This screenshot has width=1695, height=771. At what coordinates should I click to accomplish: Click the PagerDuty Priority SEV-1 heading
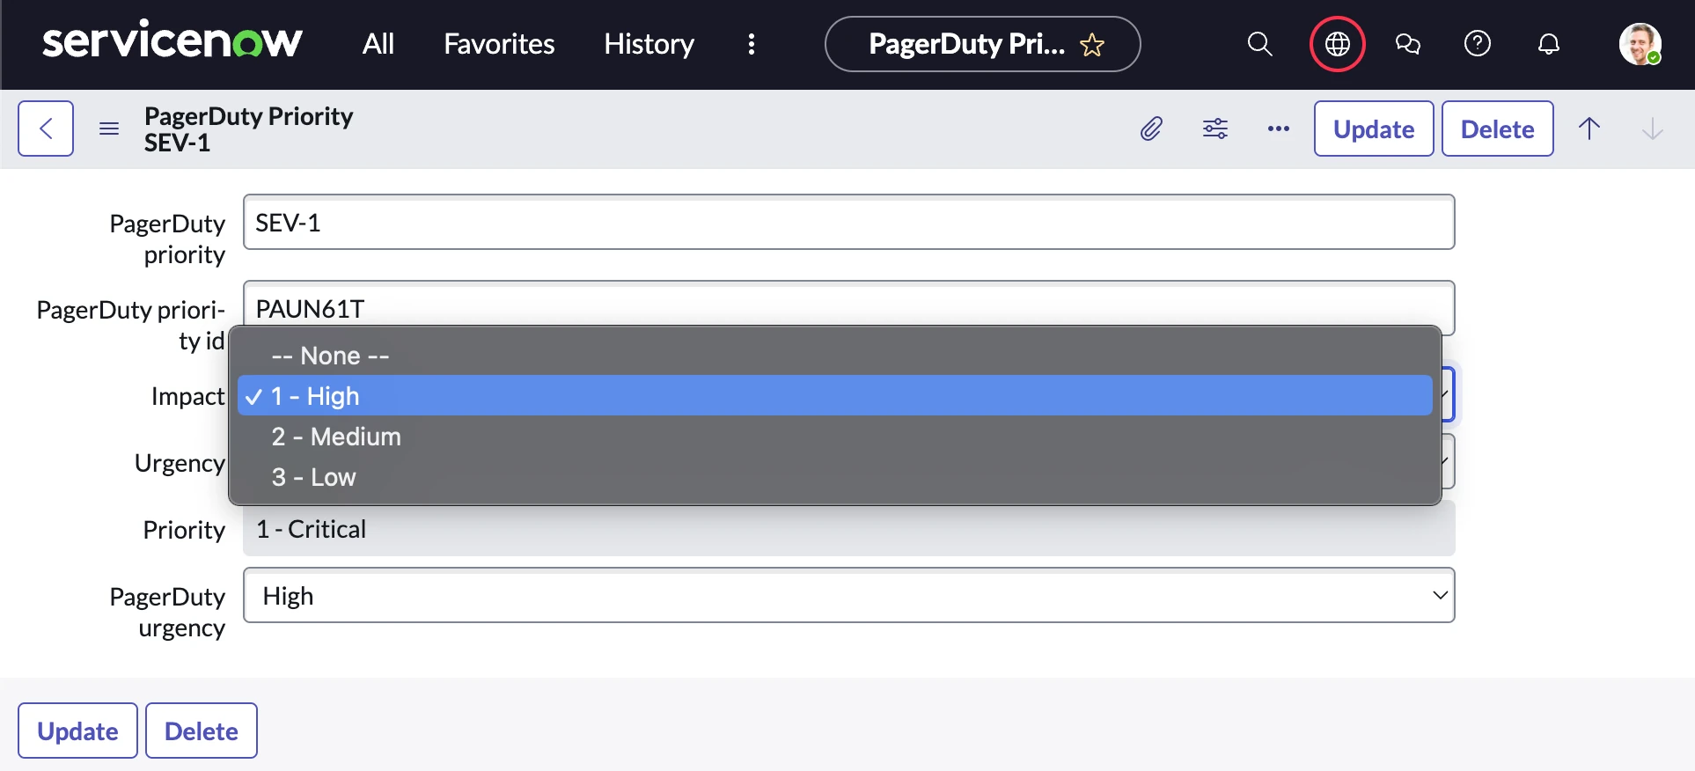248,128
